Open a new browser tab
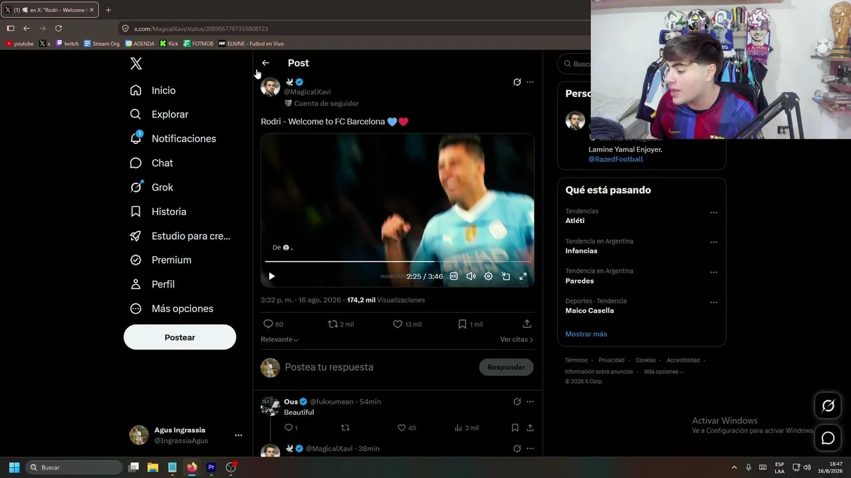This screenshot has width=851, height=478. [x=108, y=10]
